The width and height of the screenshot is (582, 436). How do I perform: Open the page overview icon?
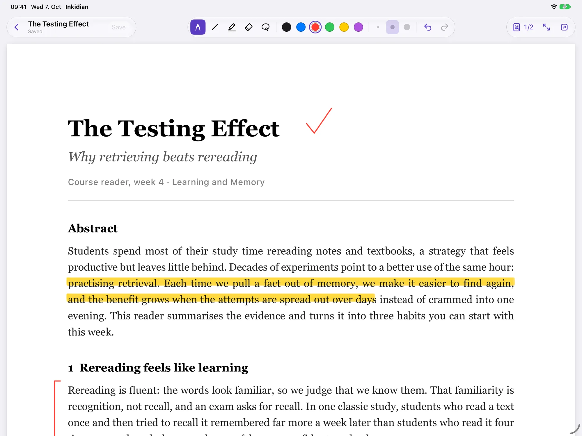517,27
